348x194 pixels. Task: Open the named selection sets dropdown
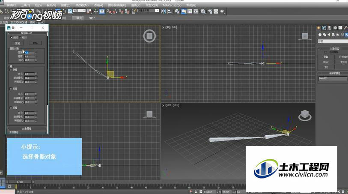pos(148,11)
